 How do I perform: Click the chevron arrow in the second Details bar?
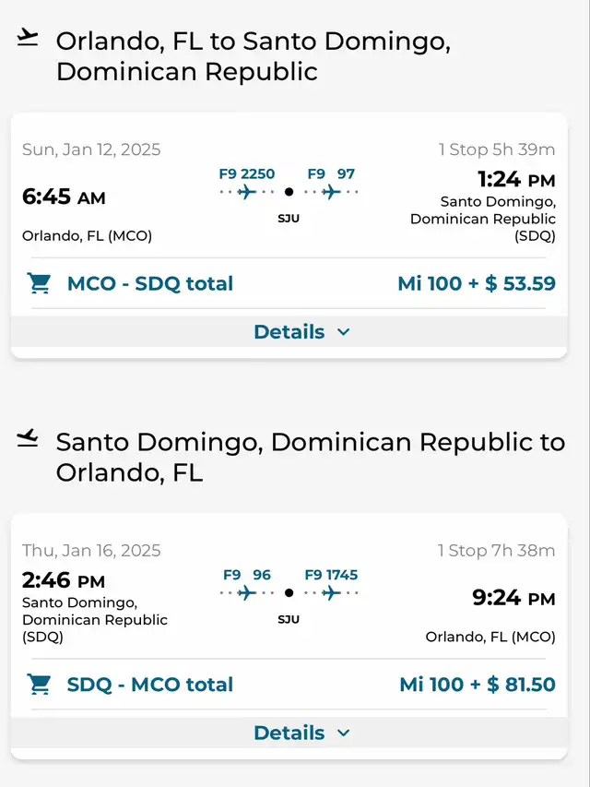[x=344, y=733]
